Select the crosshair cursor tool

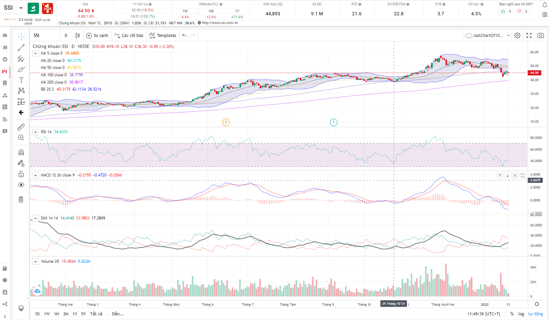coord(21,37)
